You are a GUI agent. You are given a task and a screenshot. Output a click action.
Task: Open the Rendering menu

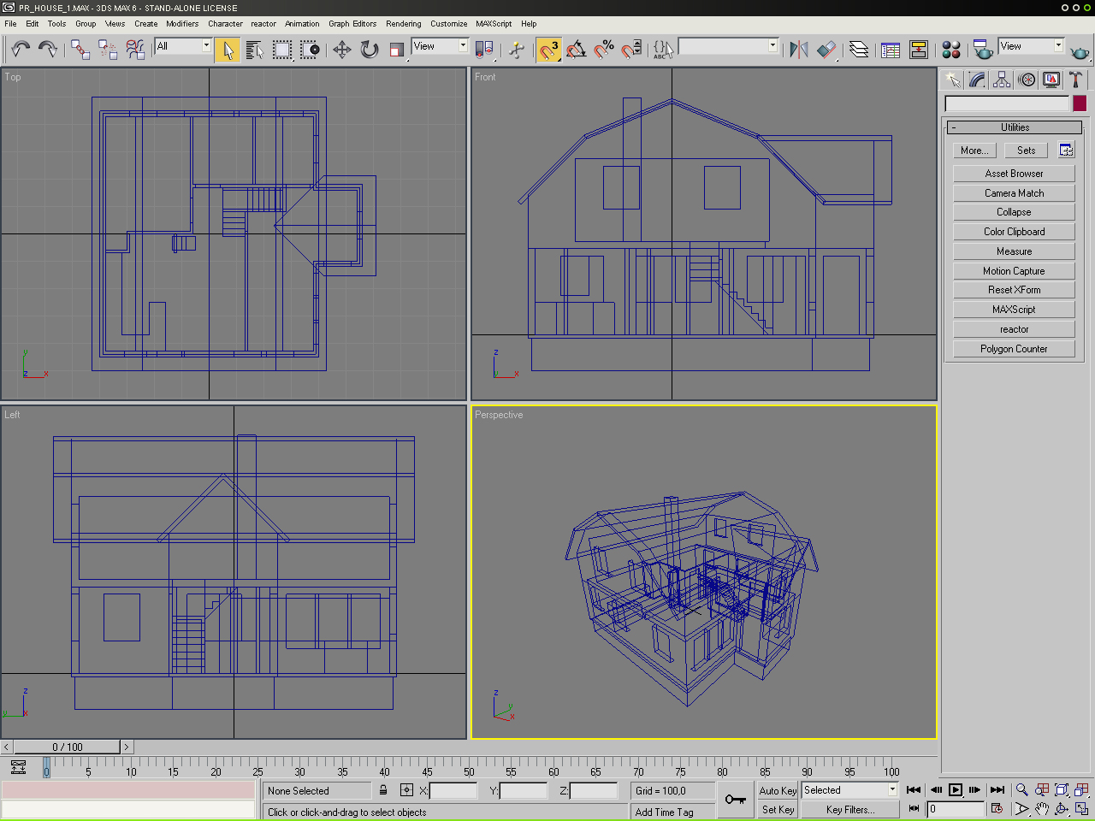tap(403, 24)
